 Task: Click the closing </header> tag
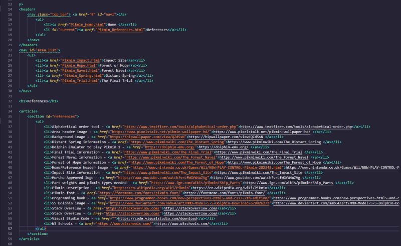pos(28,45)
